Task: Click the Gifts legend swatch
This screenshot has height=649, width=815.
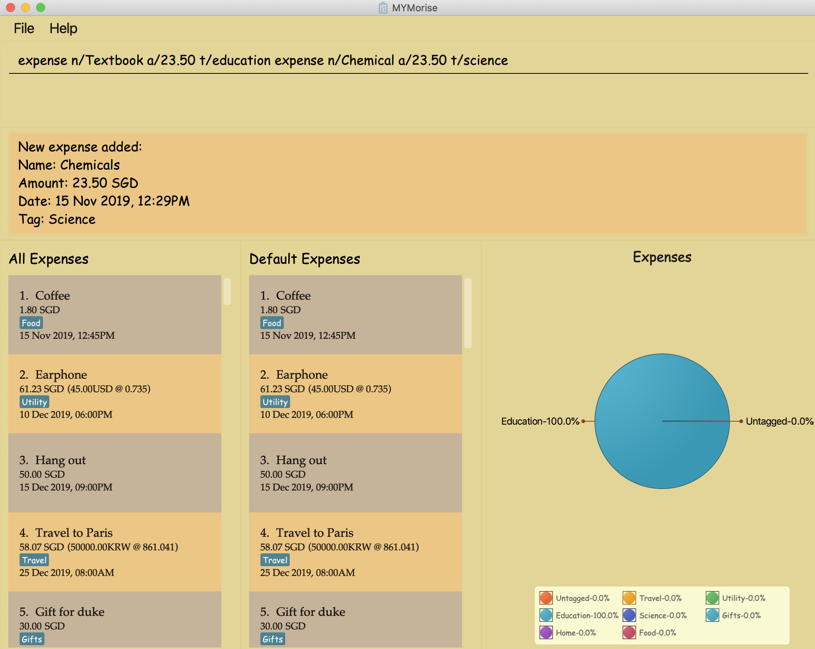Action: [712, 615]
